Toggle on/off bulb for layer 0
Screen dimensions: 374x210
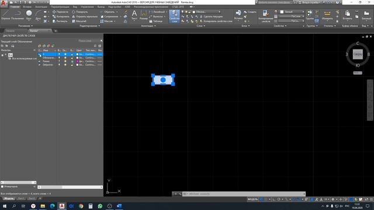coord(59,54)
